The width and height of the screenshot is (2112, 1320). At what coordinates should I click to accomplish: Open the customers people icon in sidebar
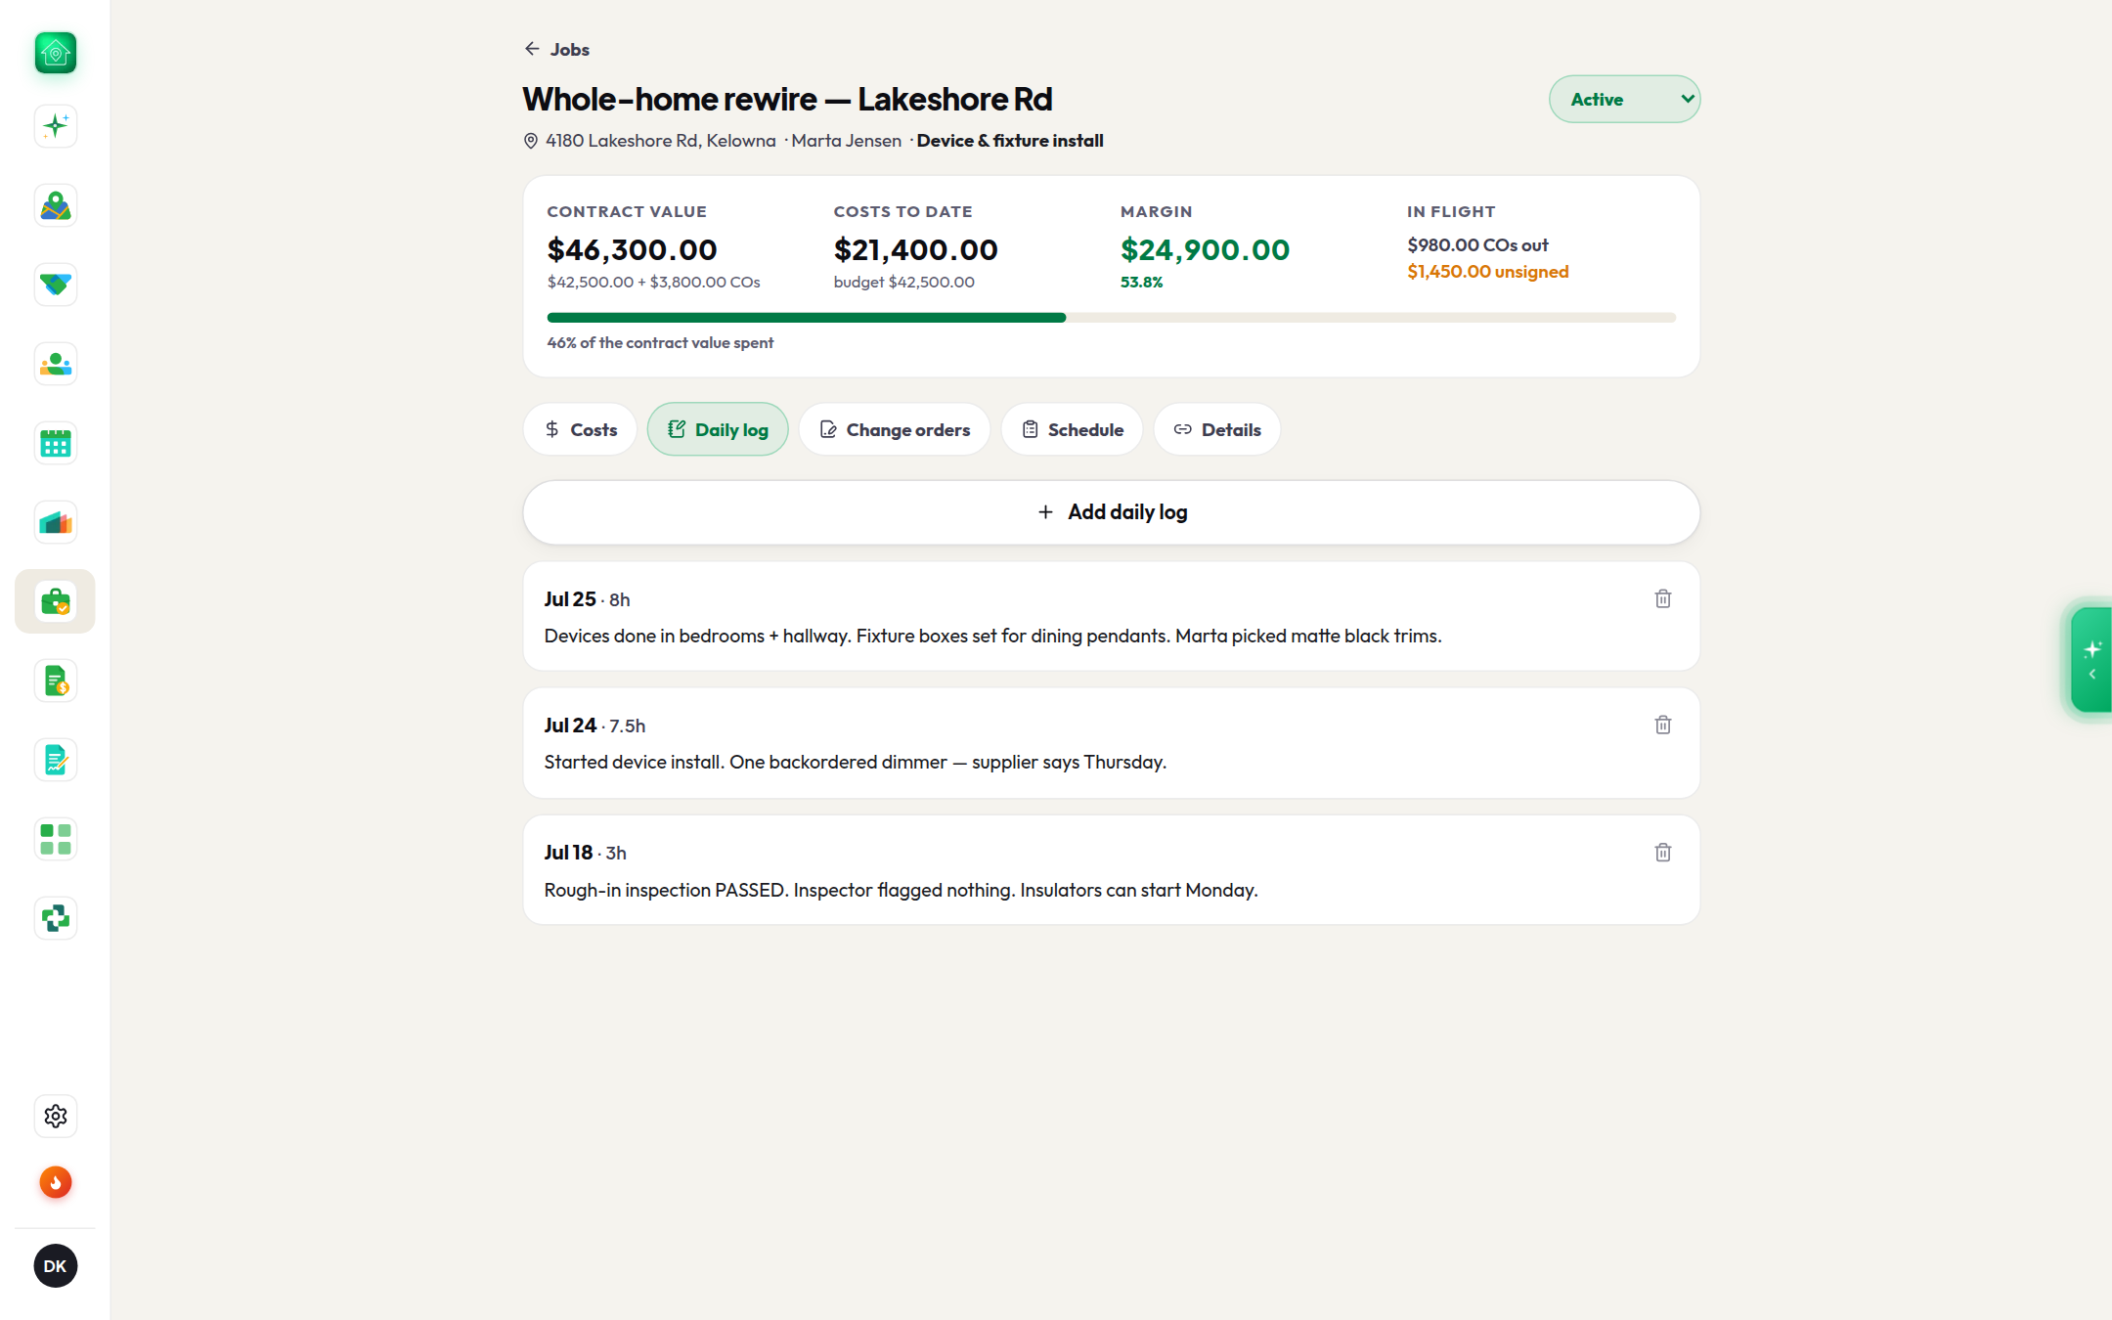click(x=56, y=364)
